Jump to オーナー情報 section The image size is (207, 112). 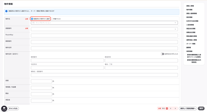(191, 44)
